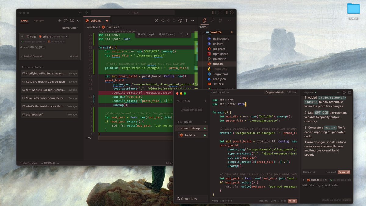Open LICENSE in the explorer
This screenshot has height=206, width=366.
coord(217,84)
